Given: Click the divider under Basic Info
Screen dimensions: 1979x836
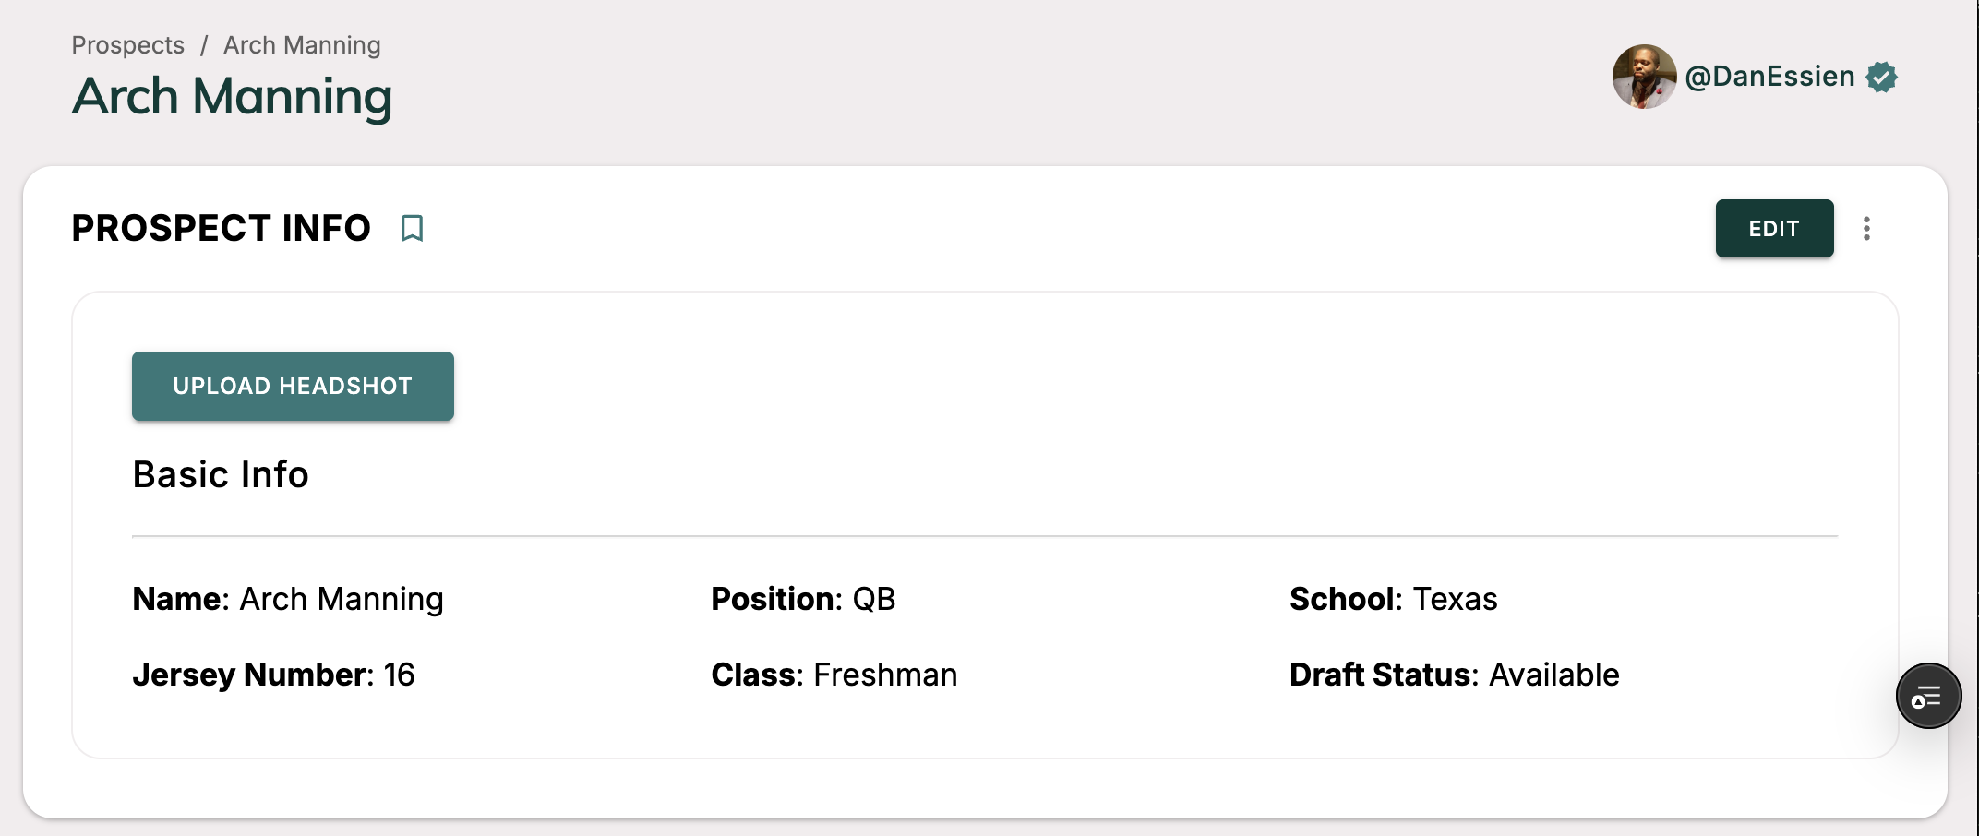Looking at the screenshot, I should [985, 536].
